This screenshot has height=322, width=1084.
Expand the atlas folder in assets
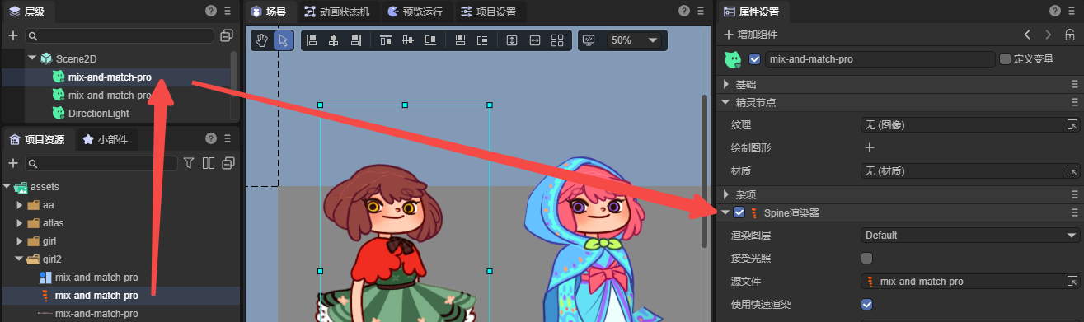coord(20,222)
